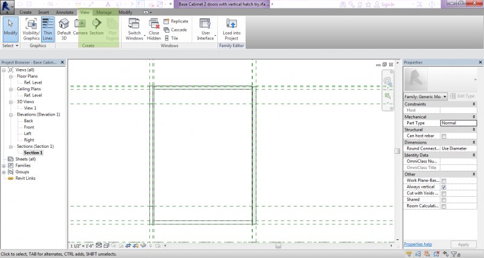Toggle detail level icon in view control bar
Image resolution: width=484 pixels, height=258 pixels.
(99, 246)
